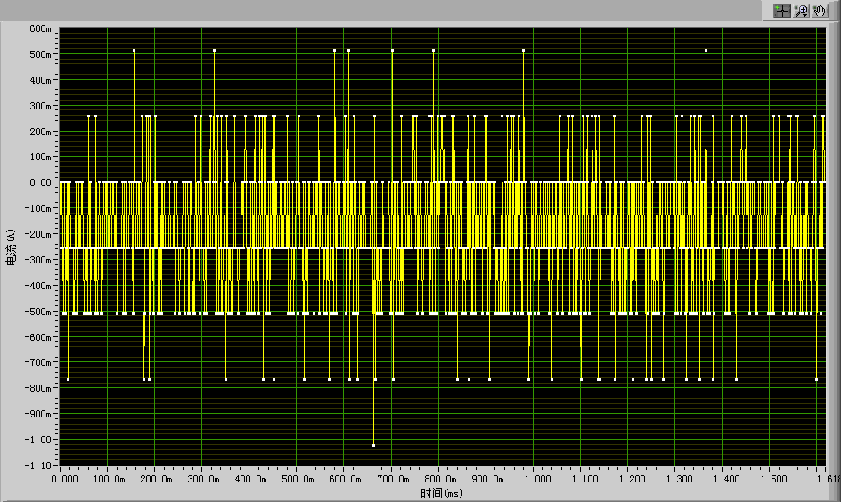Viewport: 841px width, 502px height.
Task: Click the 1.500 X-axis tick label
Action: click(773, 479)
